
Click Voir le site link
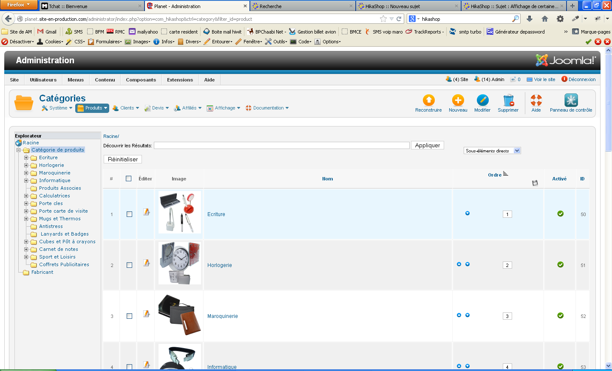click(541, 79)
